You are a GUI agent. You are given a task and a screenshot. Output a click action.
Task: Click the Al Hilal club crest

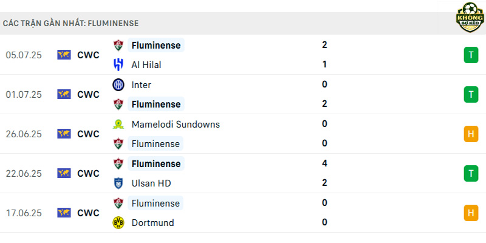tap(118, 65)
